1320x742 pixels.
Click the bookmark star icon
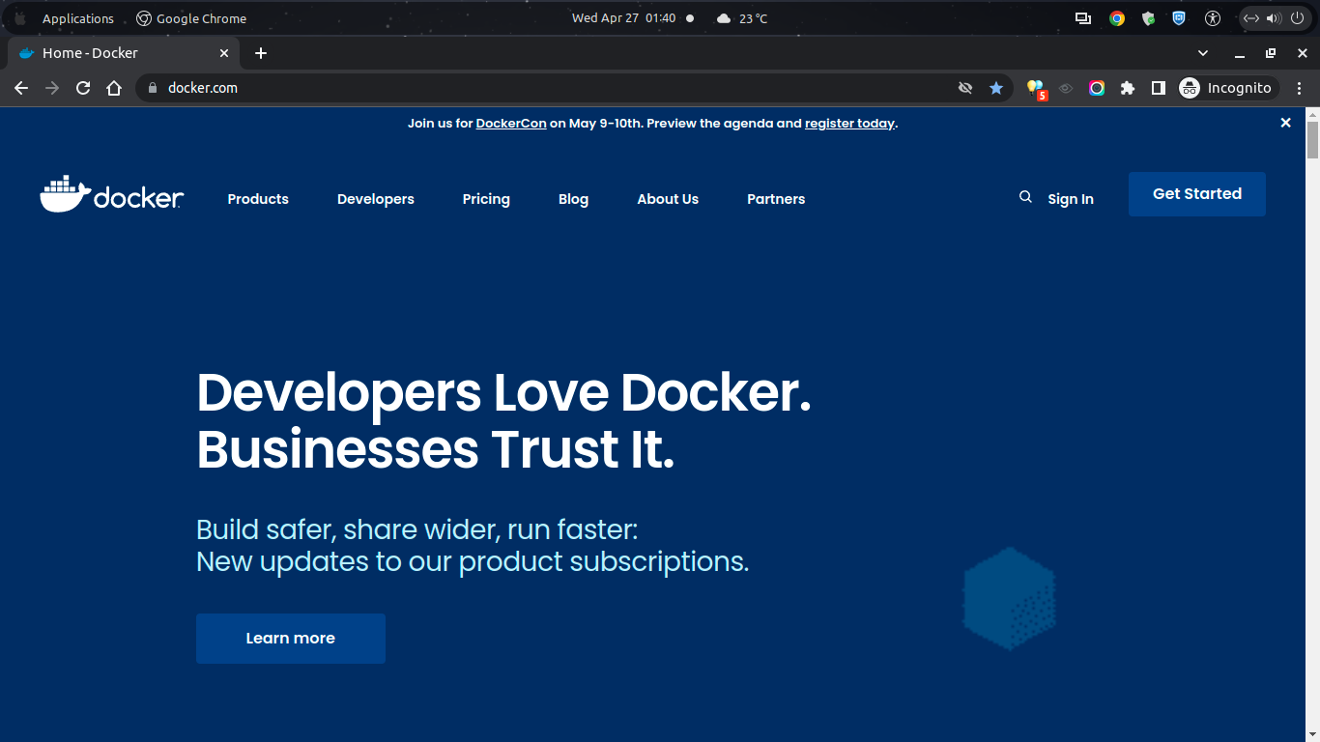click(996, 88)
